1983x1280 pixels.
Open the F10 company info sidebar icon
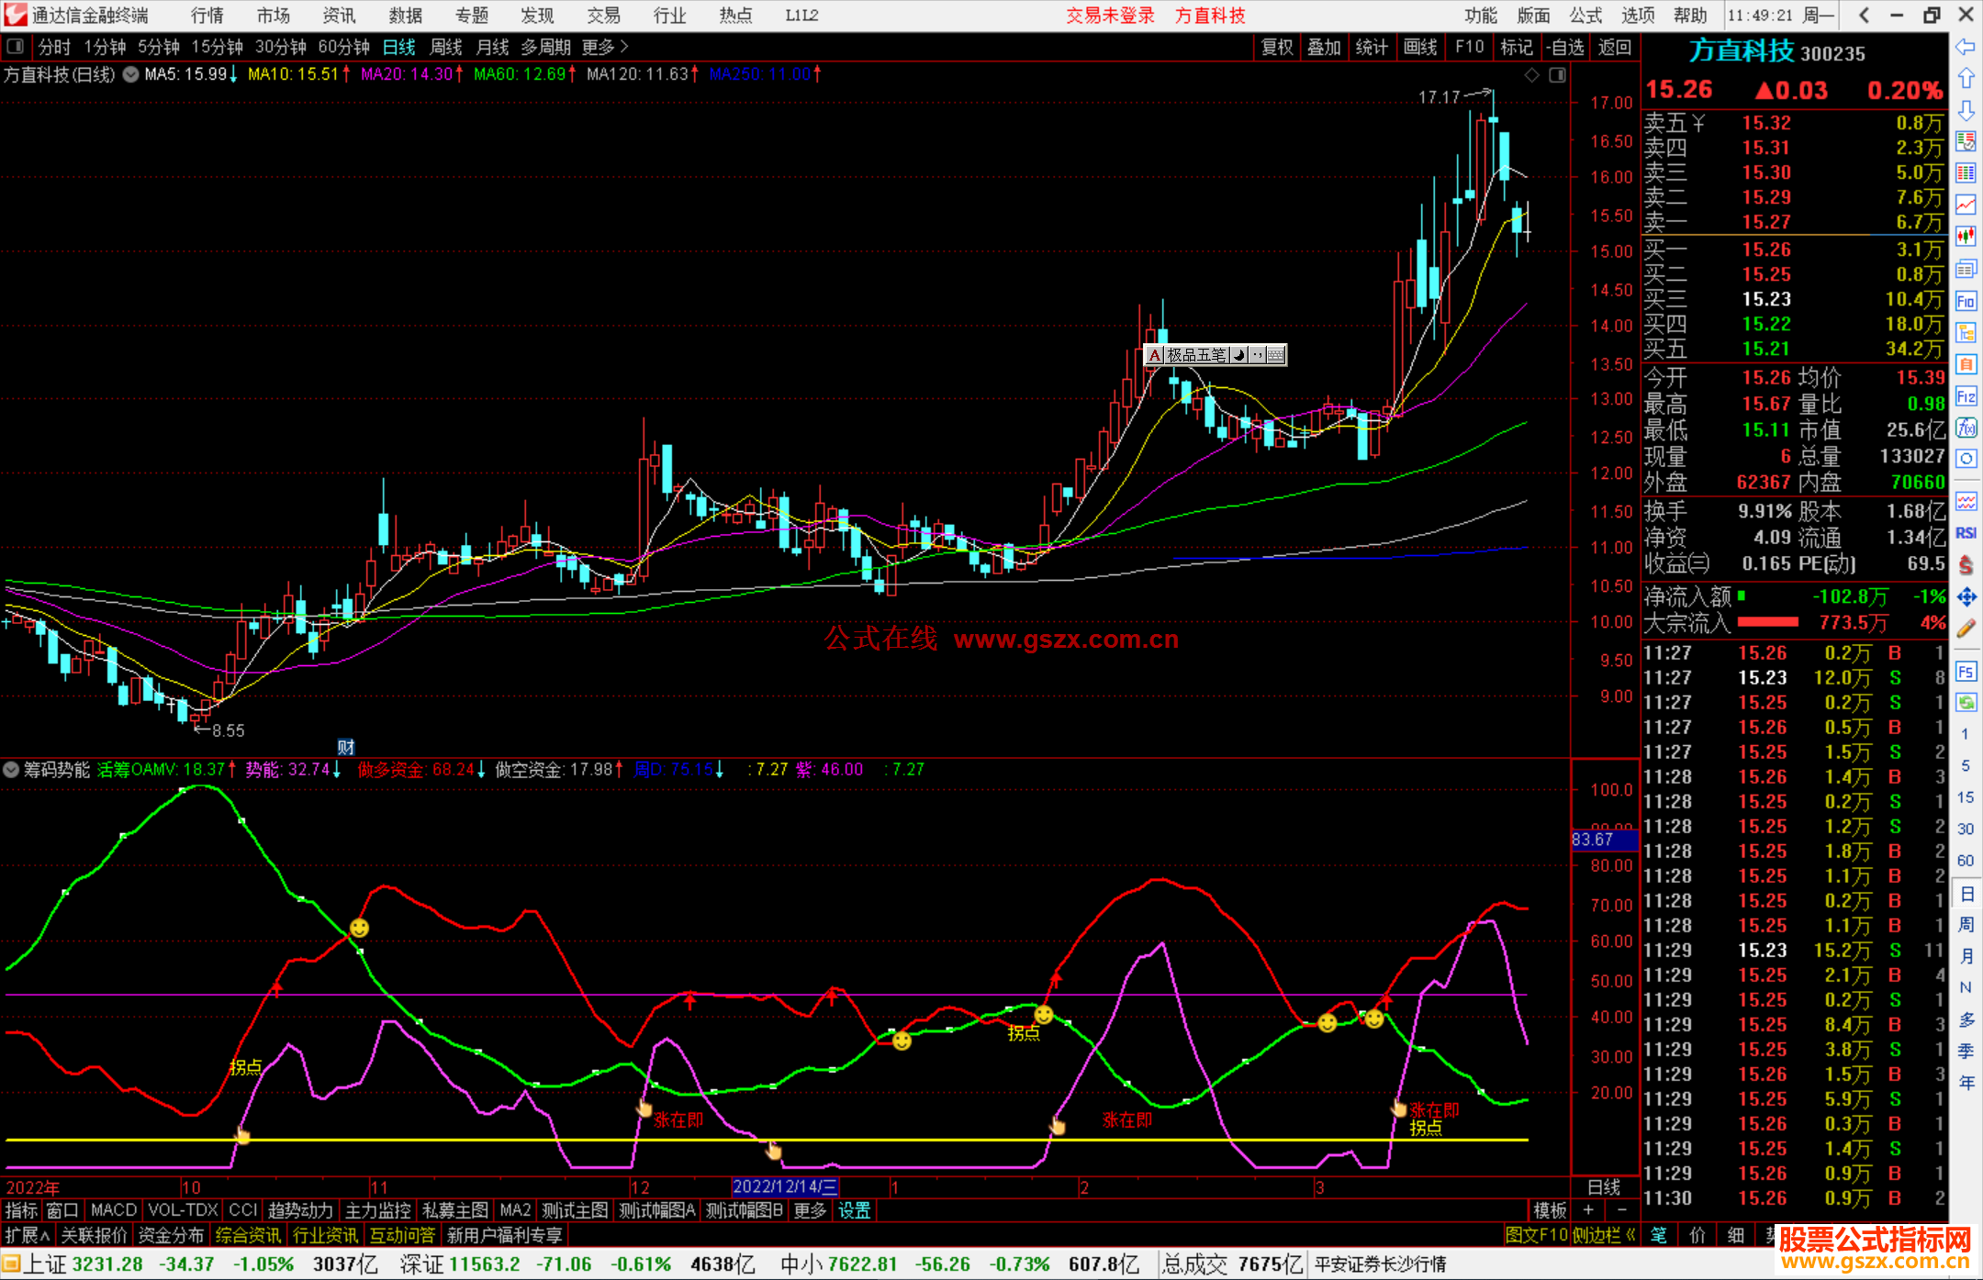point(1966,301)
